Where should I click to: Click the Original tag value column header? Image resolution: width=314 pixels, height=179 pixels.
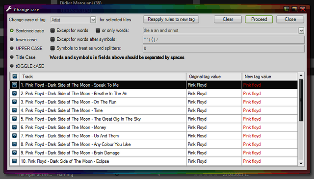(x=214, y=77)
